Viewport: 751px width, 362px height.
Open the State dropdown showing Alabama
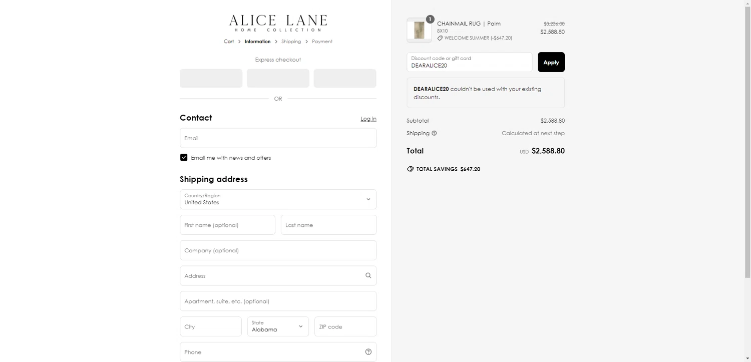[x=278, y=326]
